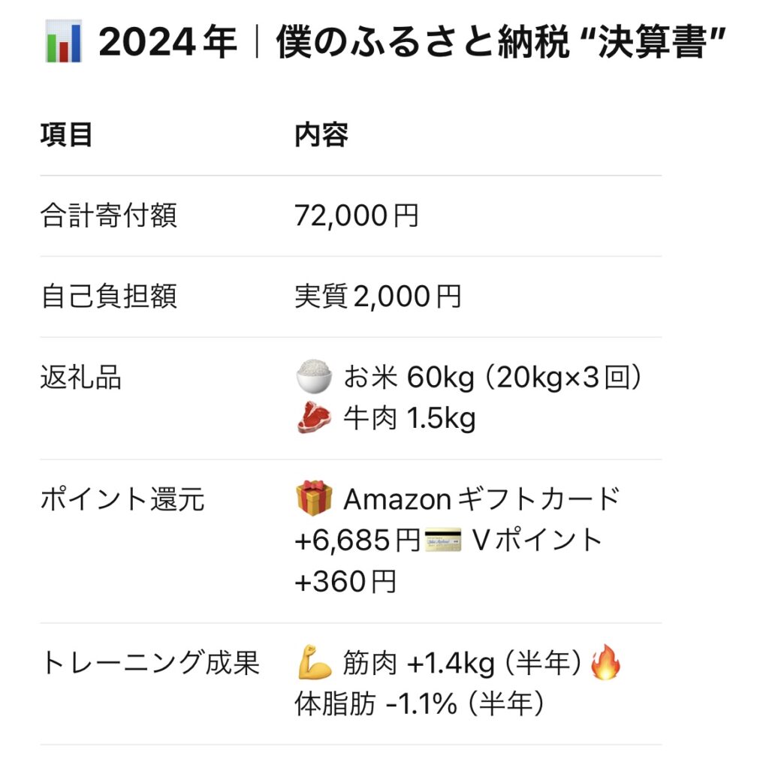The height and width of the screenshot is (765, 769).
Task: Click the 自己負担額 row label
Action: click(108, 297)
